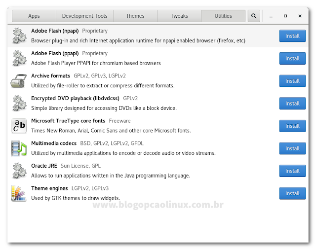The width and height of the screenshot is (316, 250).
Task: Select the 'Adobe Flash (npapi)' title
Action: [x=55, y=31]
